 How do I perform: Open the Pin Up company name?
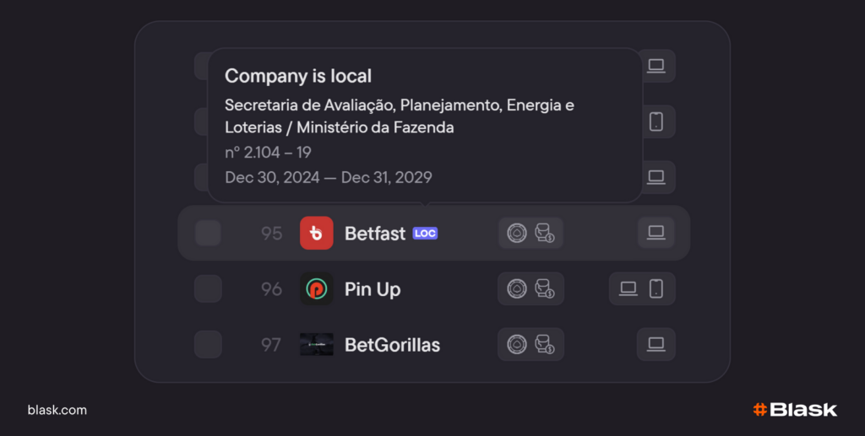tap(373, 289)
